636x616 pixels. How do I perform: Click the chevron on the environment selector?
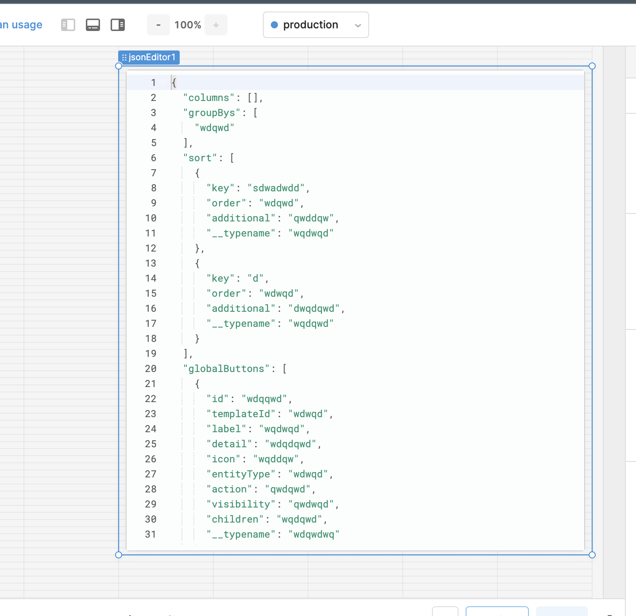[358, 25]
